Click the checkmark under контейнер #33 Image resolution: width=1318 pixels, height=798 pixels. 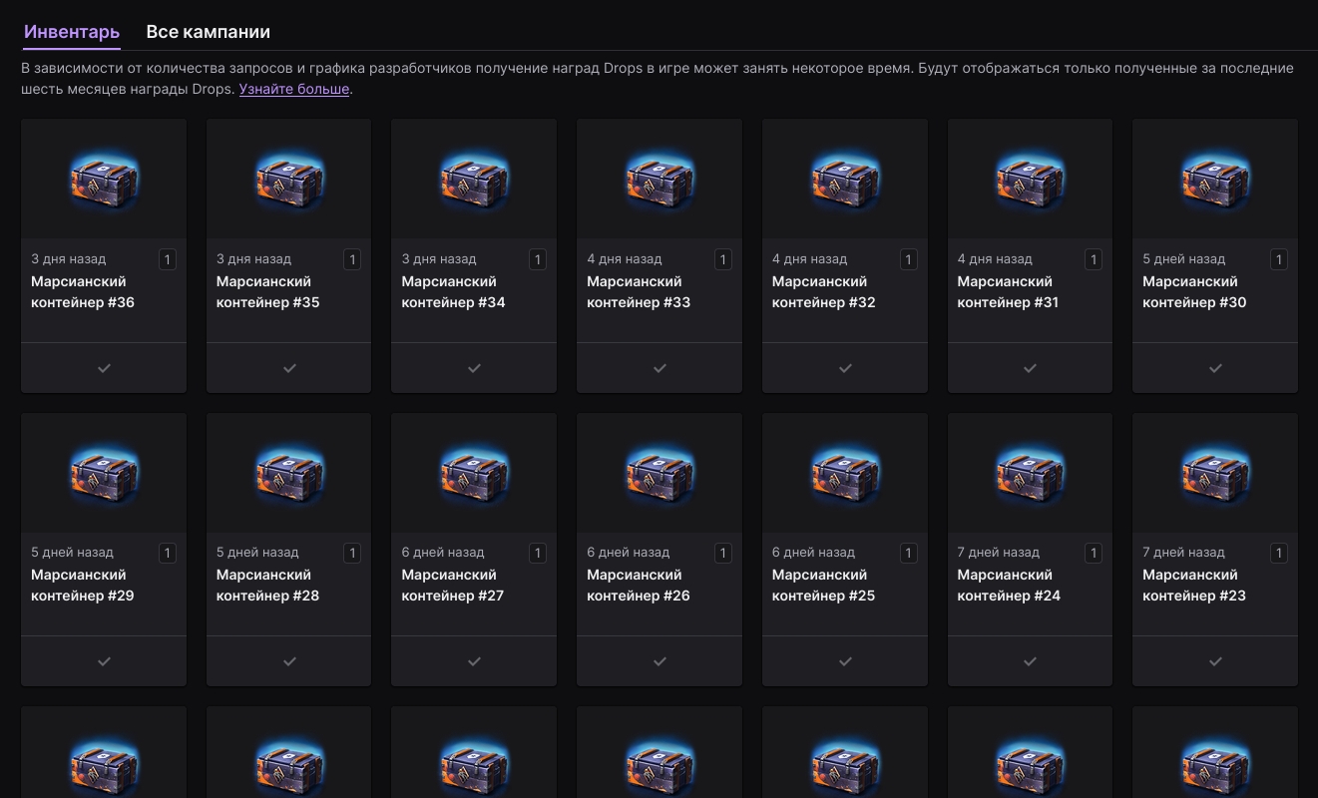point(659,368)
